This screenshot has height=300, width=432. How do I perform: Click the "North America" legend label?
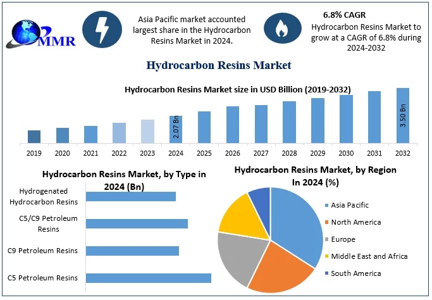point(356,222)
